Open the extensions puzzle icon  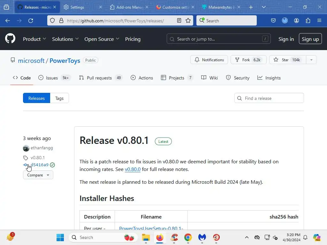[x=308, y=20]
